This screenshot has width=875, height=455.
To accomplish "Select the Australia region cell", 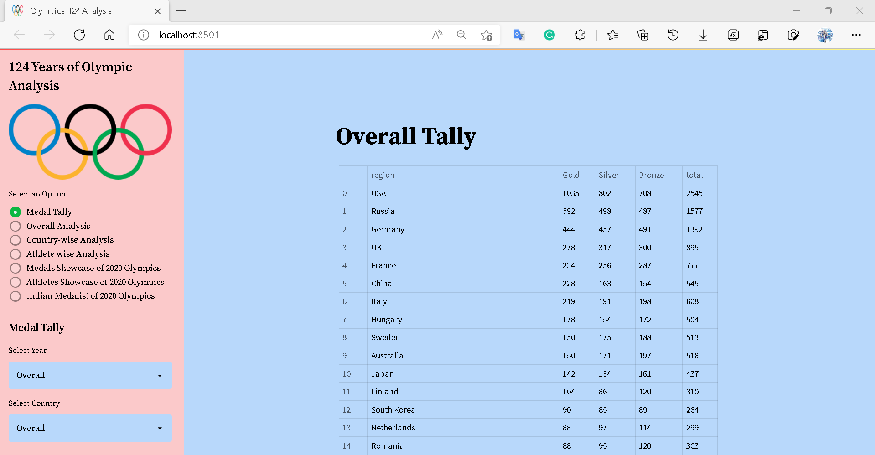I will coord(463,356).
